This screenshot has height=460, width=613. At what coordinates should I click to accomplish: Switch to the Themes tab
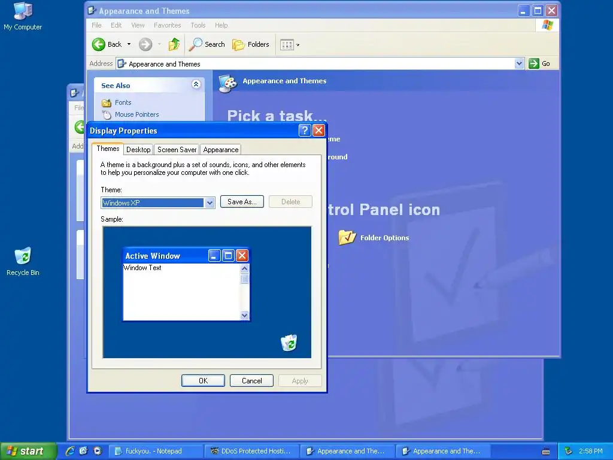pos(108,149)
